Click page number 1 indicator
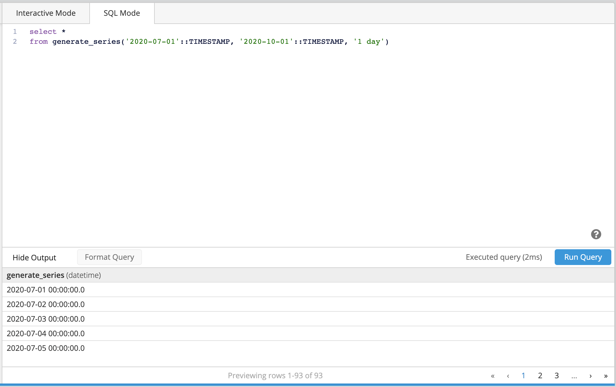Viewport: 616px width, 387px height. pyautogui.click(x=523, y=374)
